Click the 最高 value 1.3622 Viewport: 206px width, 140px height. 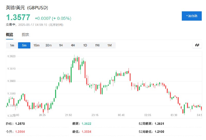(x=86, y=124)
